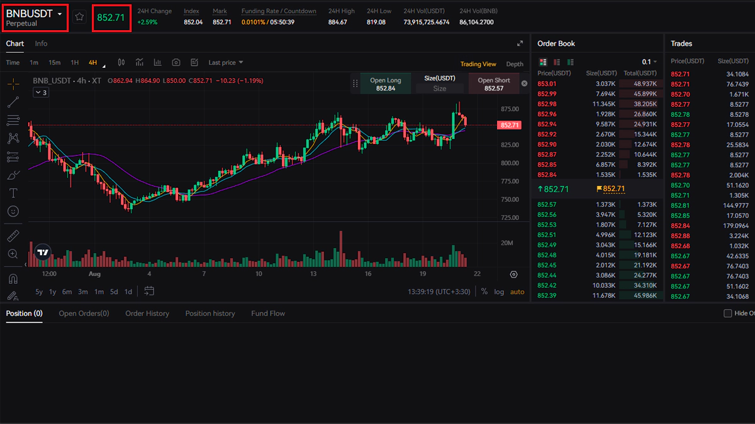Activate the ruler measure tool

13,236
